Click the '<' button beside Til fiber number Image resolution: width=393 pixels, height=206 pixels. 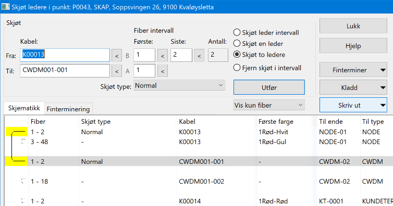coord(163,71)
